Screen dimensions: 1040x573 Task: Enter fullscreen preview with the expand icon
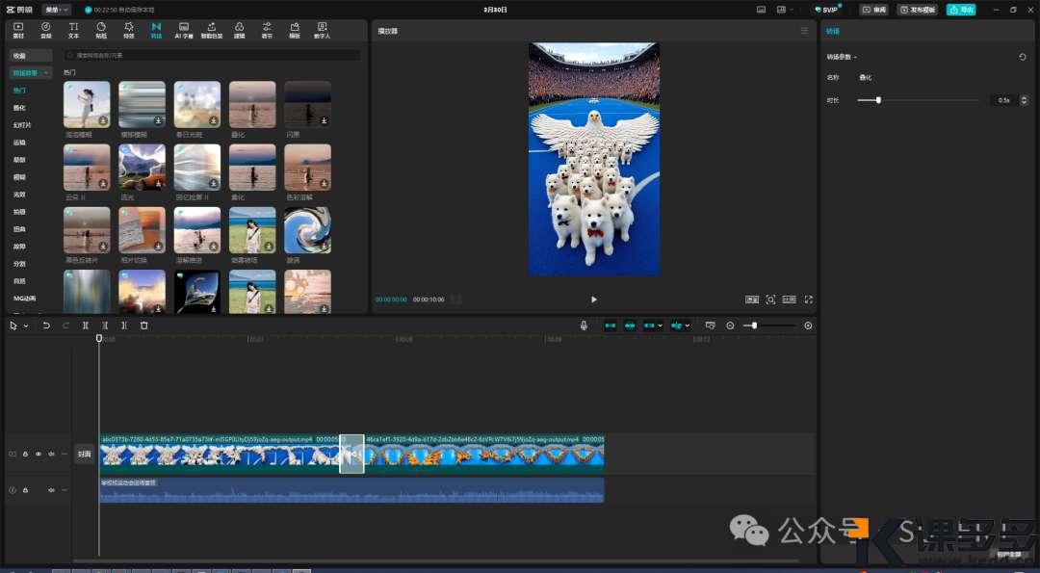[808, 300]
